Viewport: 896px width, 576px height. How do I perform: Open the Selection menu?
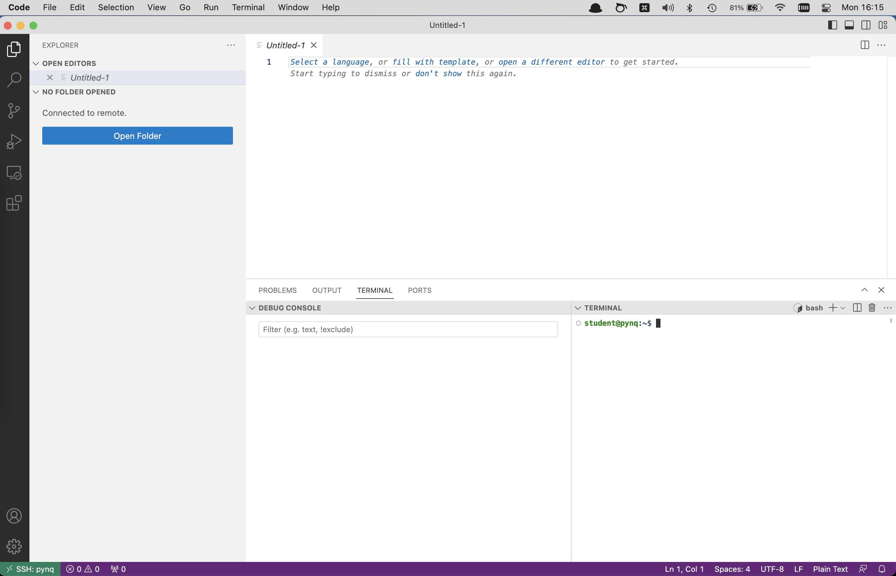(x=116, y=7)
